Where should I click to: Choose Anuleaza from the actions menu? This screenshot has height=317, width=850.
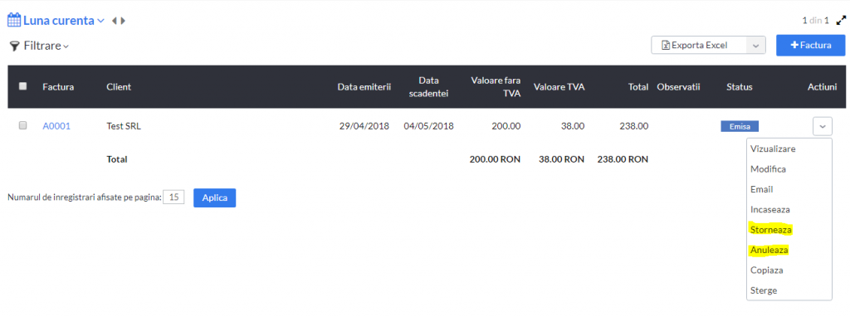point(769,250)
